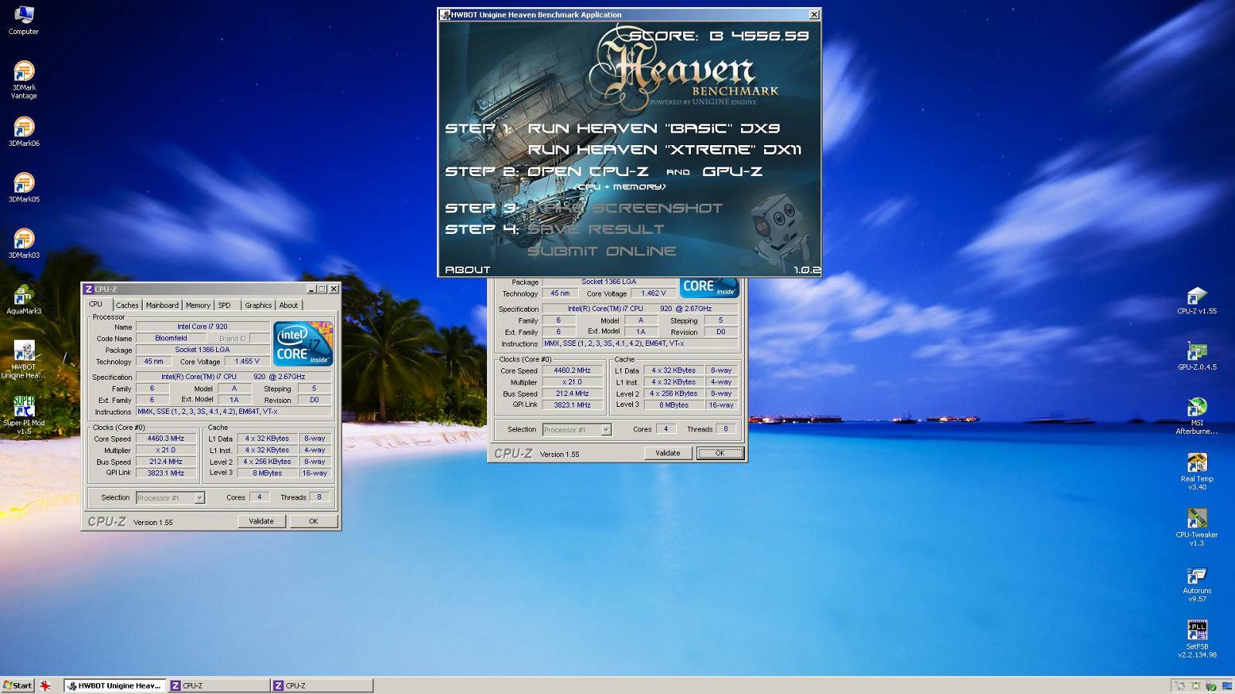Open Real Temp v3.40 shortcut
Screen dimensions: 1235x694
(1196, 471)
